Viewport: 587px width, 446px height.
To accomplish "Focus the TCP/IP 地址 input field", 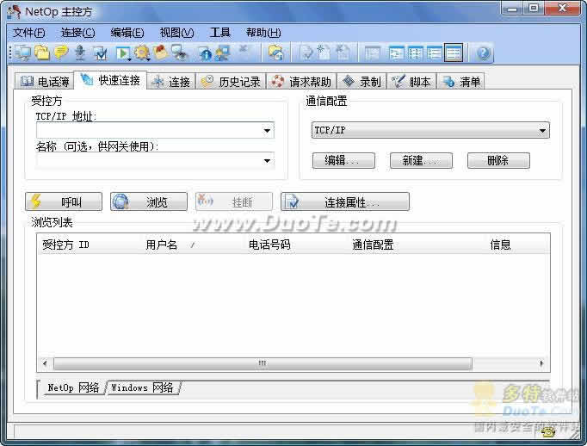I will coord(155,131).
